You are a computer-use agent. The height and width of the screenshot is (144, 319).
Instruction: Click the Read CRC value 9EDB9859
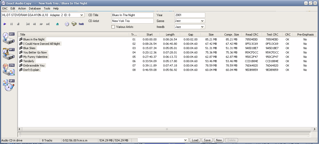[x=252, y=70]
